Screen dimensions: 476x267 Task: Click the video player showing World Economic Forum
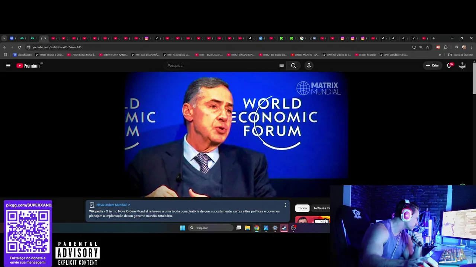coord(237,134)
